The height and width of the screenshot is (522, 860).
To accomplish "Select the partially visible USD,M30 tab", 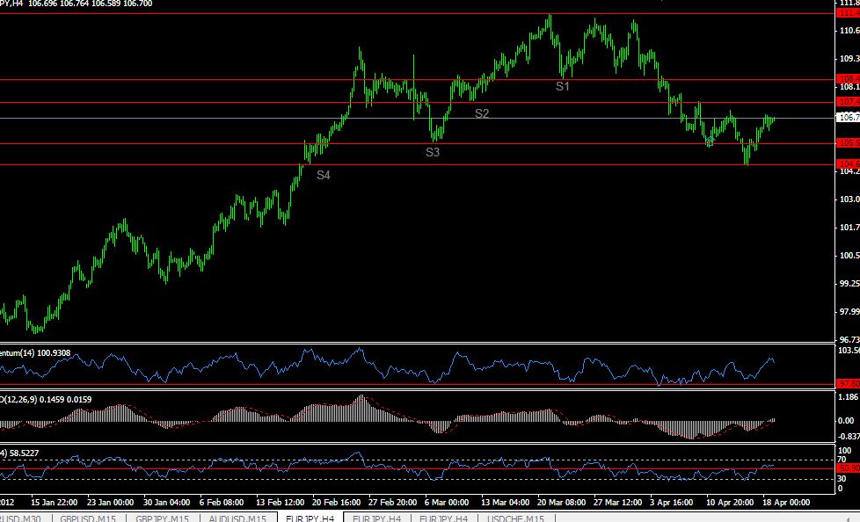I will [x=23, y=518].
